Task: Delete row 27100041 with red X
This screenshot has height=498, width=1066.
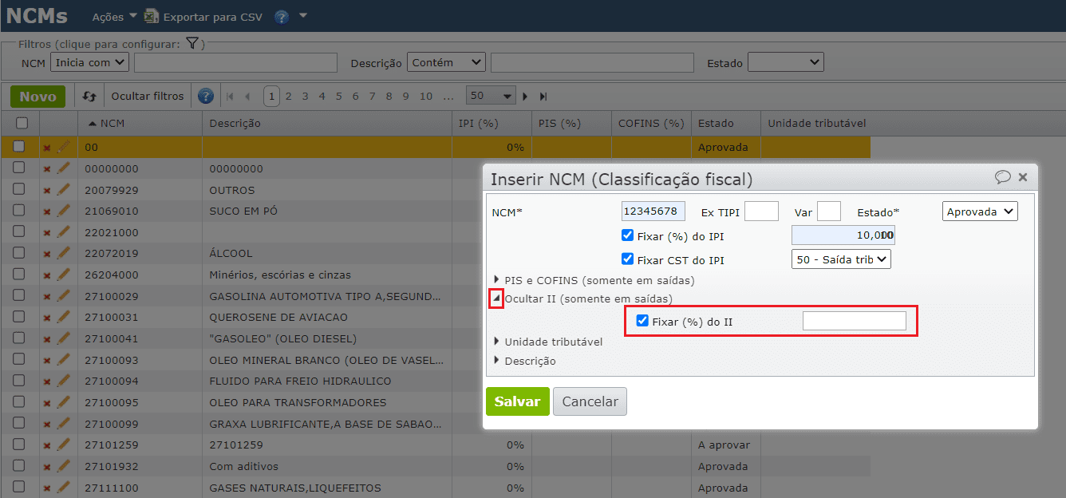Action: point(46,339)
